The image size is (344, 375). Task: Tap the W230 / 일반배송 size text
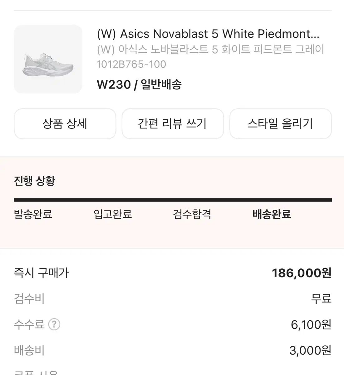coord(139,84)
